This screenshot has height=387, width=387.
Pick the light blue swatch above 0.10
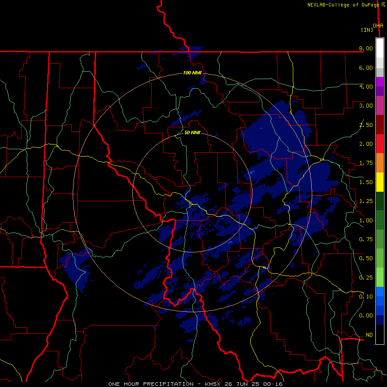point(380,292)
